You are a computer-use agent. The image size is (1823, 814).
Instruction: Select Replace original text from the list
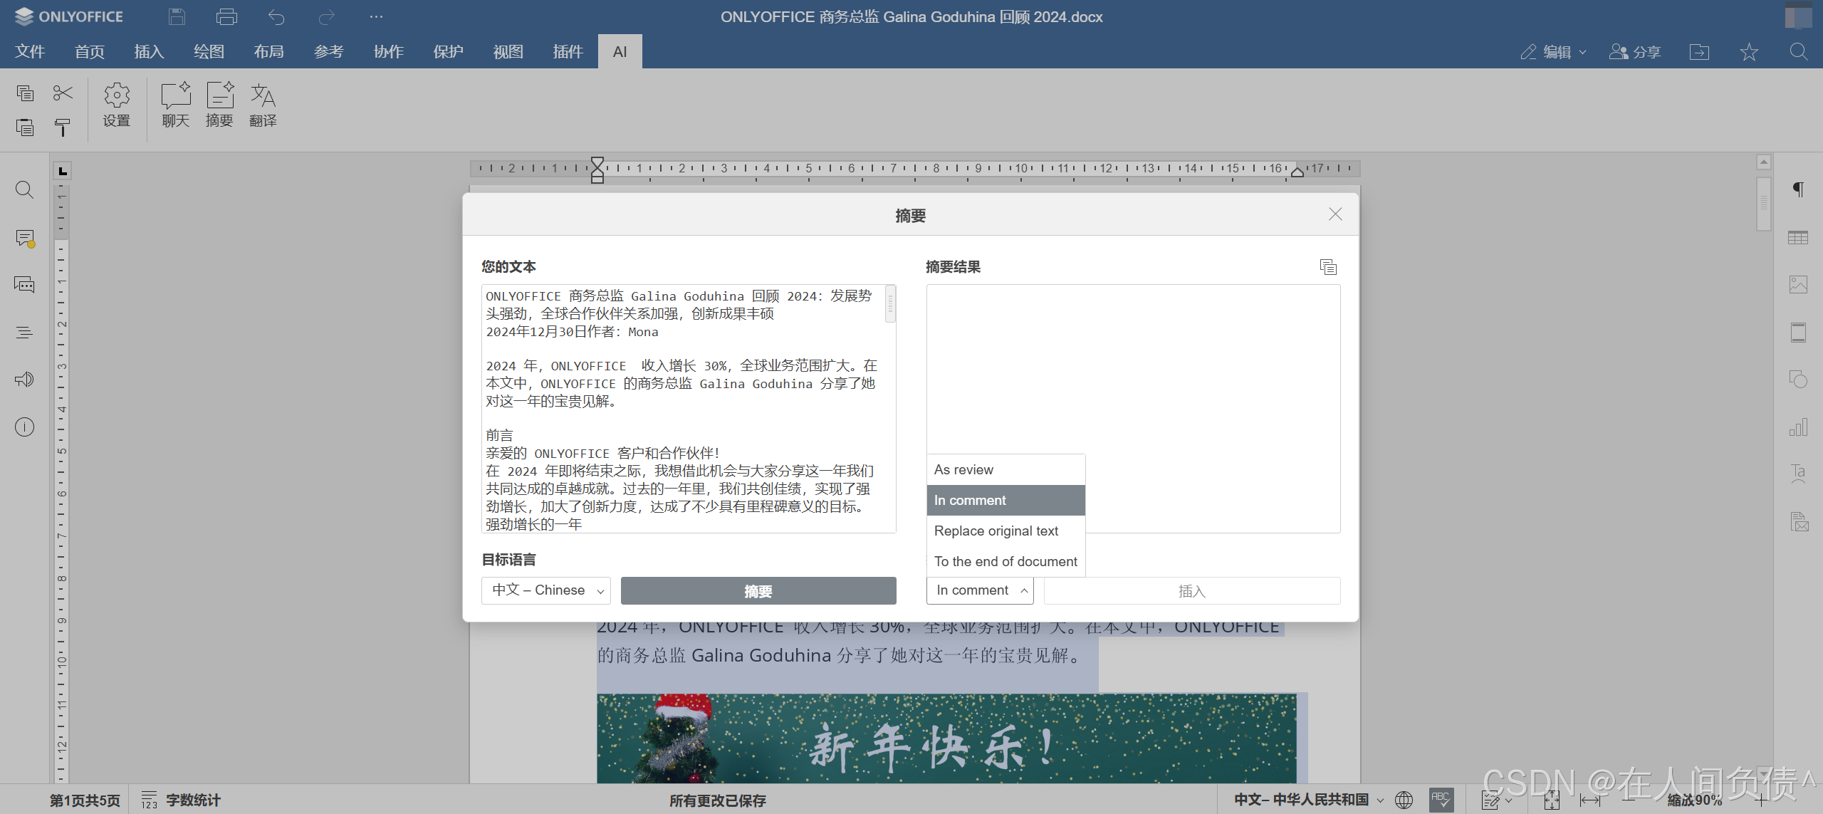tap(996, 531)
